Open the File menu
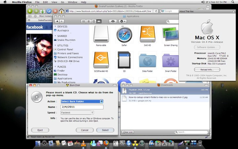 37,2
